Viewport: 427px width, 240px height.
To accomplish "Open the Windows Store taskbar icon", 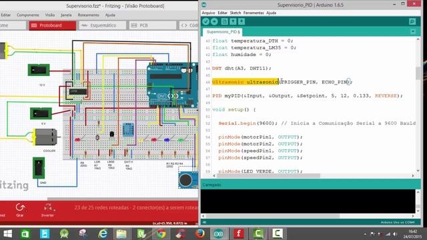I will [25, 234].
